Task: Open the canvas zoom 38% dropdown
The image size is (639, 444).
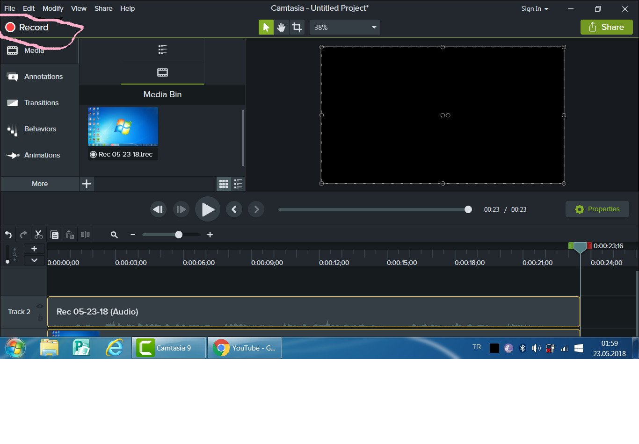Action: (x=345, y=27)
